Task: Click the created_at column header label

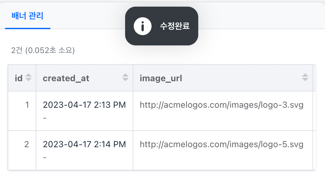Action: [66, 78]
